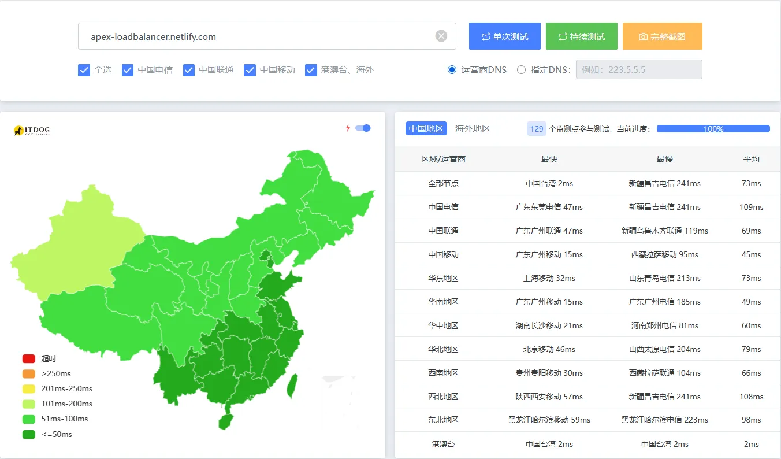Click the 单次测试 button

504,36
